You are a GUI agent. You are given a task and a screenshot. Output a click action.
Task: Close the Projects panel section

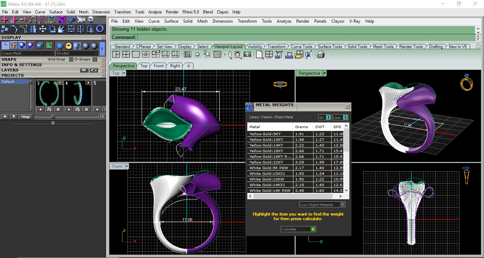[x=103, y=75]
